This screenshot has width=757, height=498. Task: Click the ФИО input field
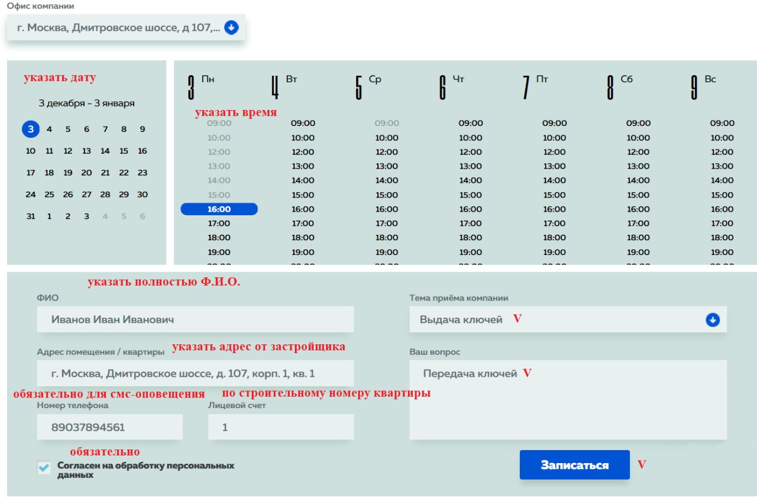pos(195,319)
